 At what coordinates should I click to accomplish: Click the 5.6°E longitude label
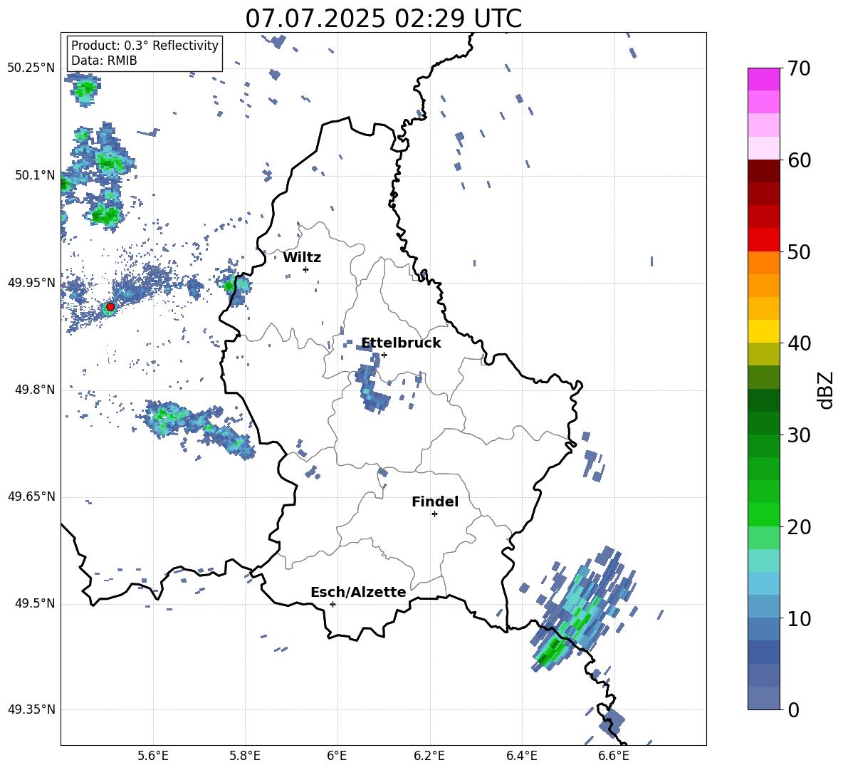(153, 756)
